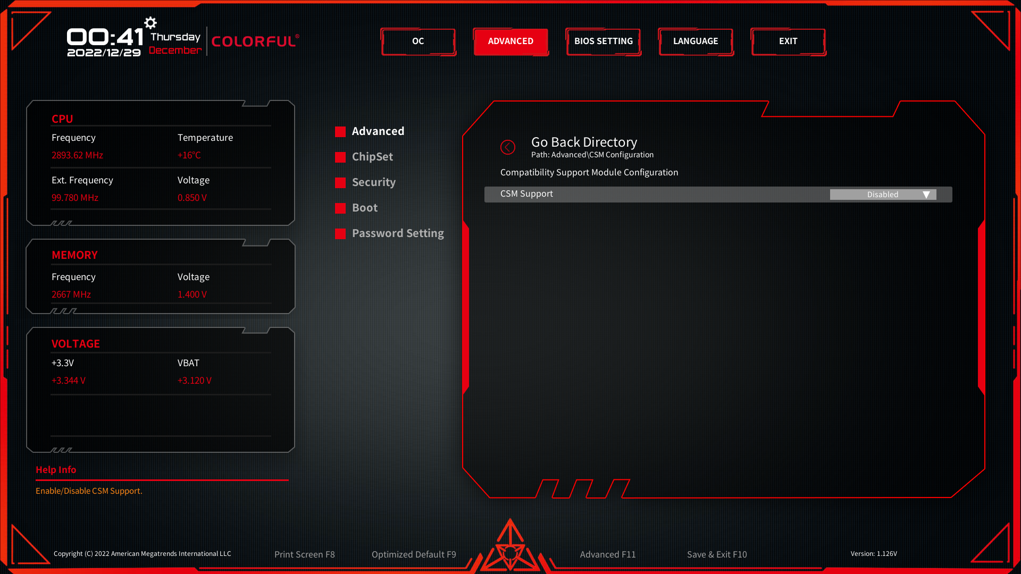Screen dimensions: 1021x574
Task: Click Advanced F11 at bottom
Action: [x=607, y=554]
